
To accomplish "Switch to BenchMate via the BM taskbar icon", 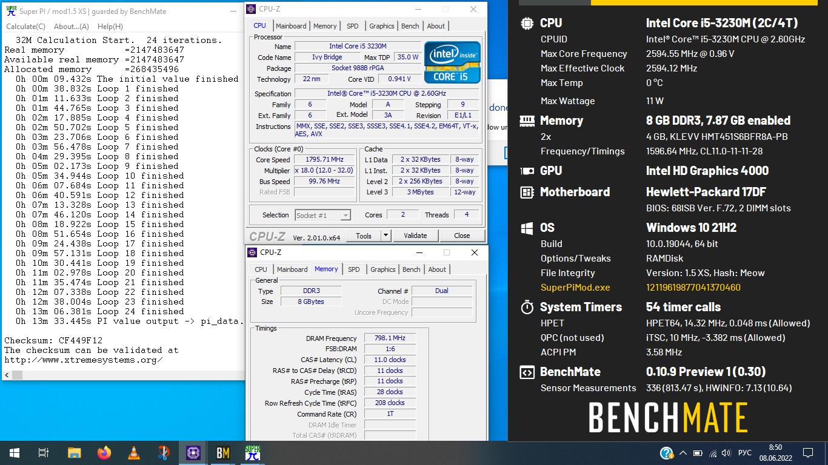I will point(223,452).
